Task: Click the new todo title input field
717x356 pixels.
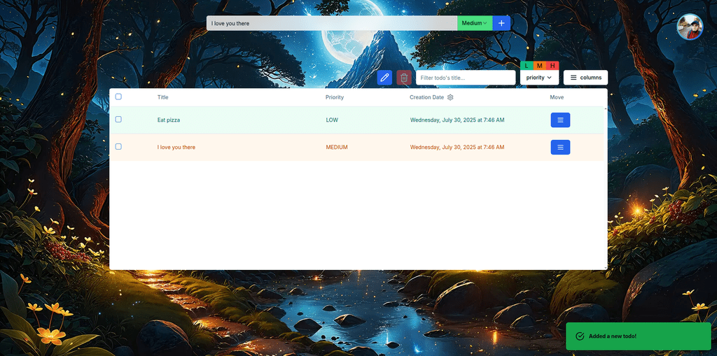Action: tap(331, 23)
